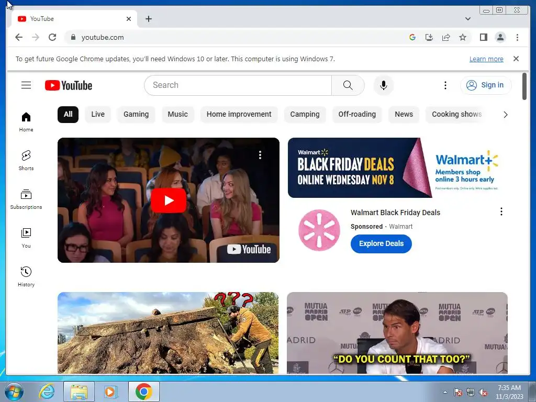Click the Walmart advertiser name
Screen dimensions: 536x402
(x=400, y=227)
